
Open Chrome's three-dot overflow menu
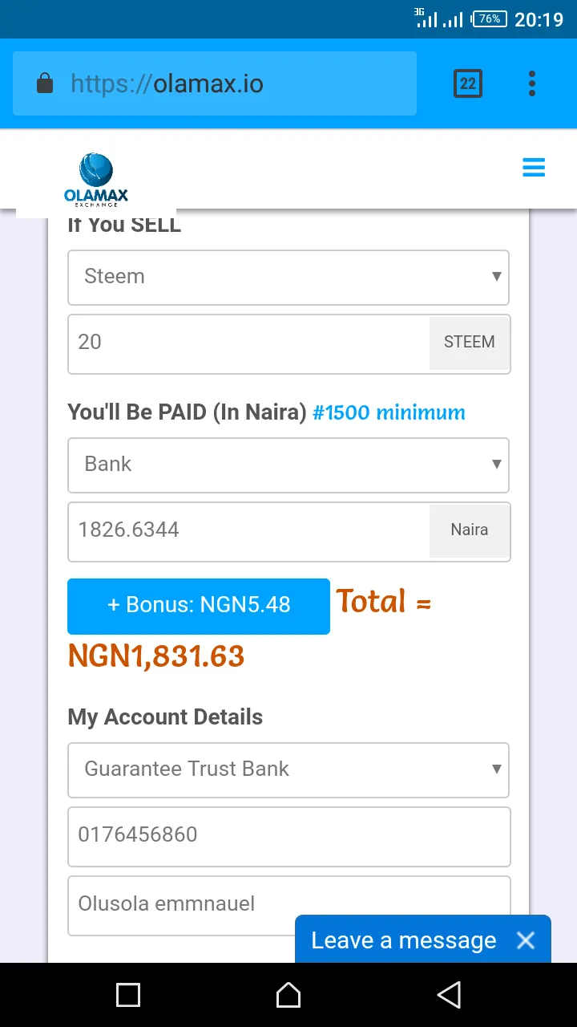coord(532,83)
